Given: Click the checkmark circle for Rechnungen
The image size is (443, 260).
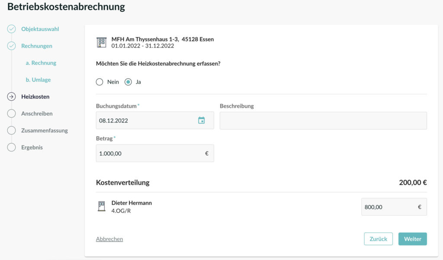Looking at the screenshot, I should pyautogui.click(x=12, y=46).
